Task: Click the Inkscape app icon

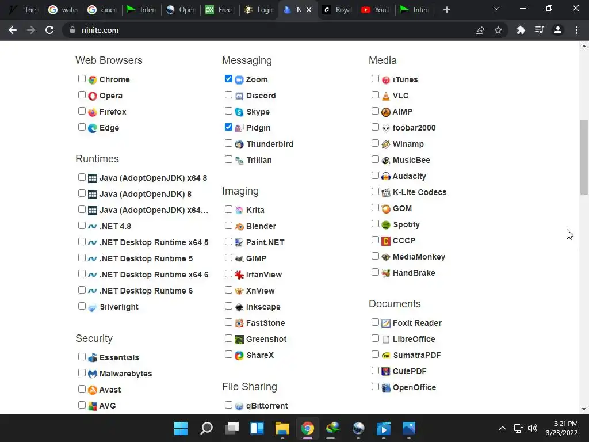Action: point(239,307)
